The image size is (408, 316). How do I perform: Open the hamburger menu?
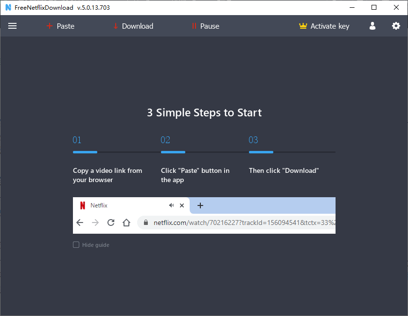[12, 26]
